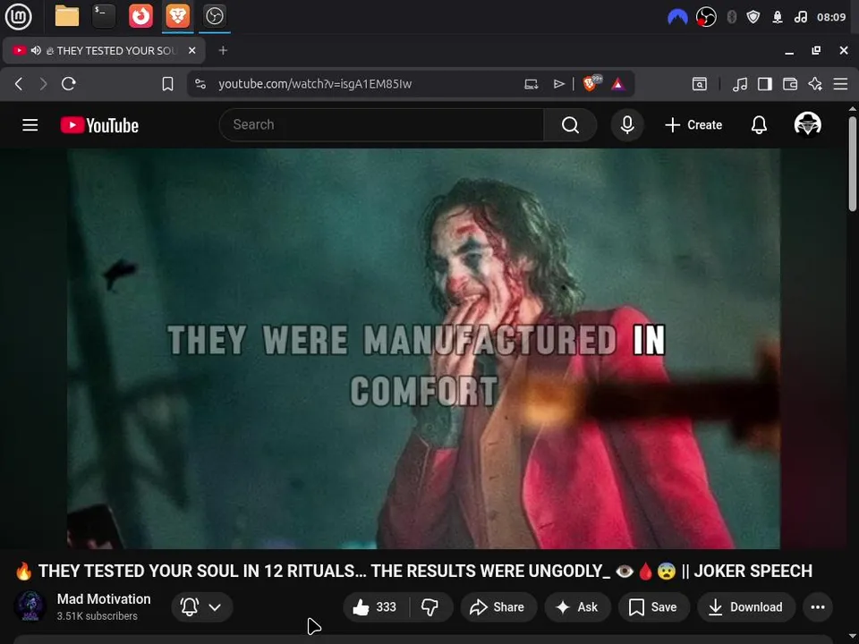Open a new browser tab
Viewport: 859px width, 644px height.
pos(223,50)
